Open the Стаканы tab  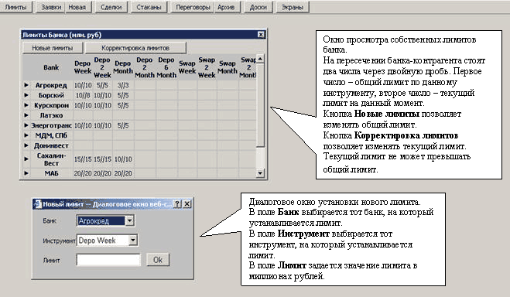click(149, 7)
